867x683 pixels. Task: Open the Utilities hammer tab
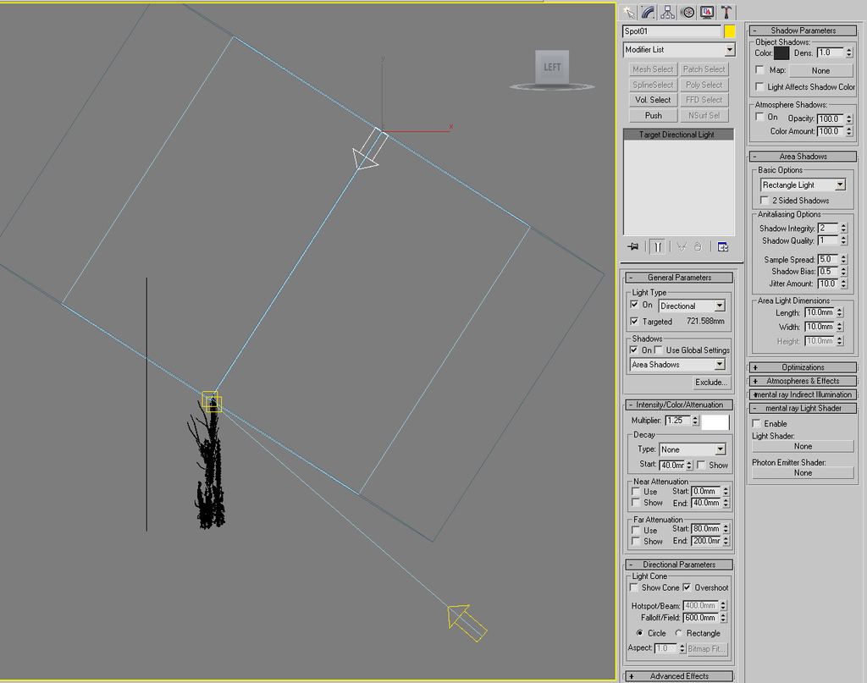726,12
